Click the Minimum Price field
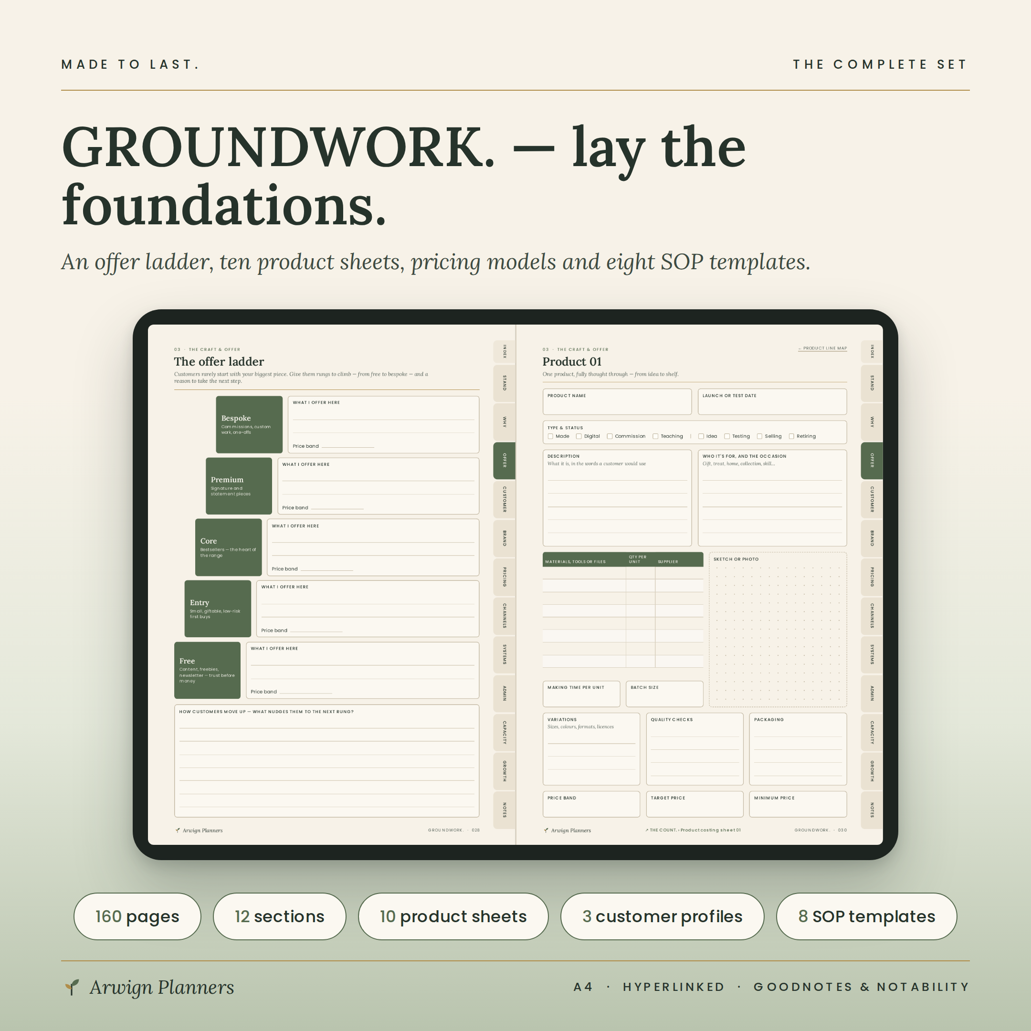 point(798,804)
